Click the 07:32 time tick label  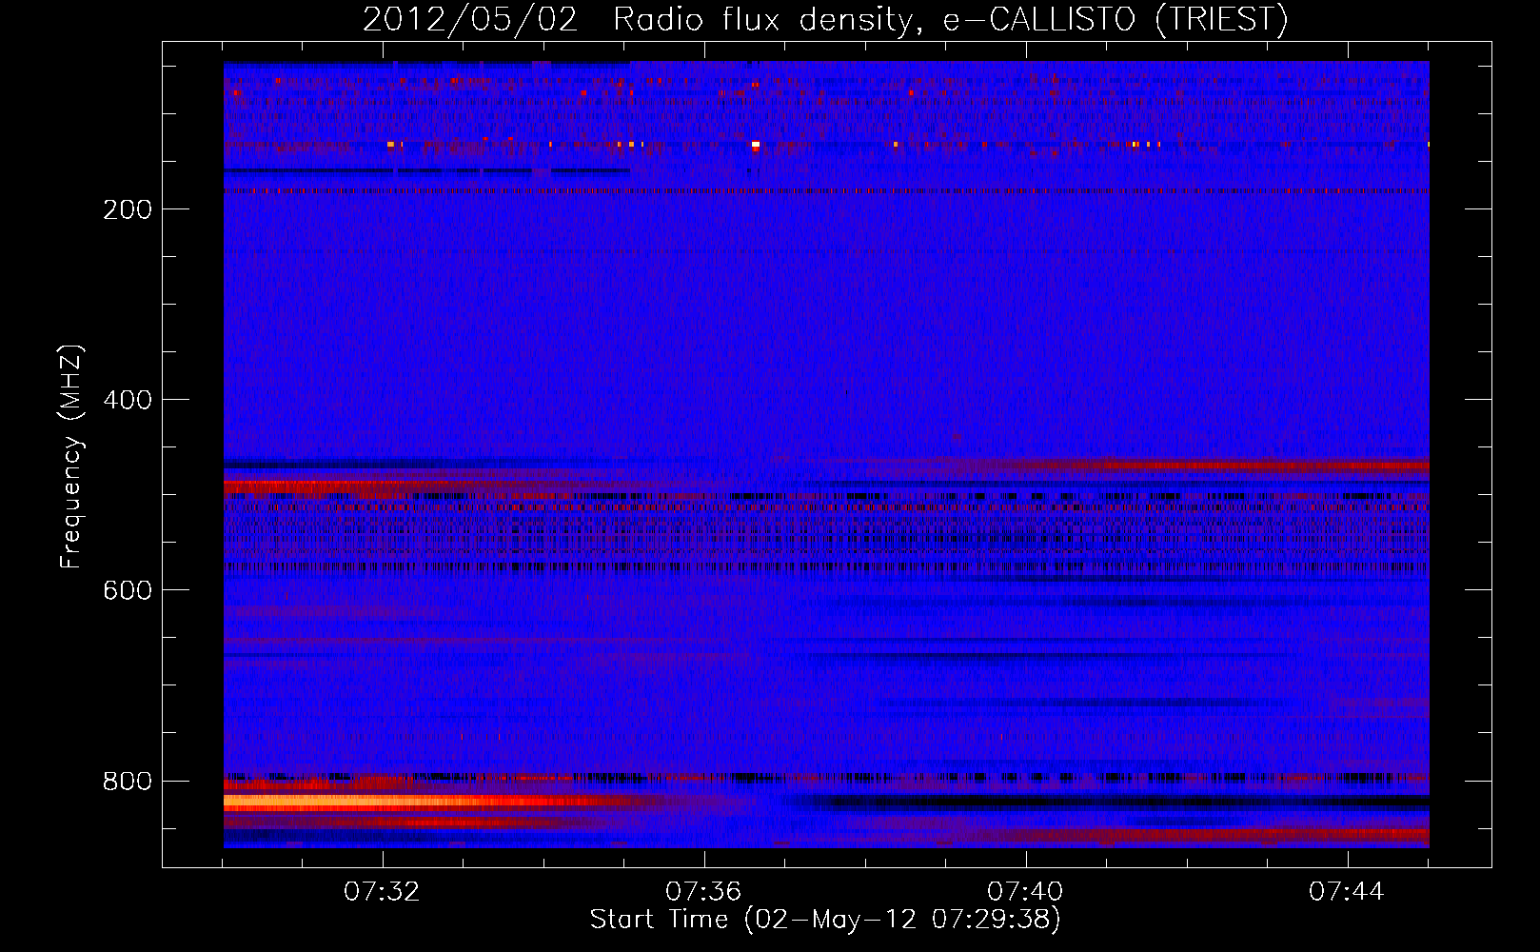click(382, 891)
